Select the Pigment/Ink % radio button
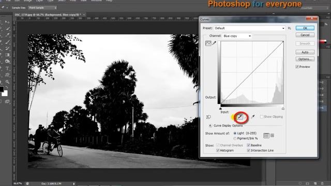 235,138
